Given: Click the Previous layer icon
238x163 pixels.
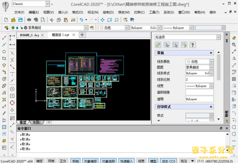Looking at the screenshot, I should [92, 28].
